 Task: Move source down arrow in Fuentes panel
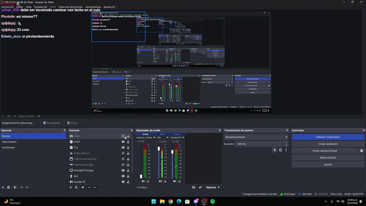(95, 187)
